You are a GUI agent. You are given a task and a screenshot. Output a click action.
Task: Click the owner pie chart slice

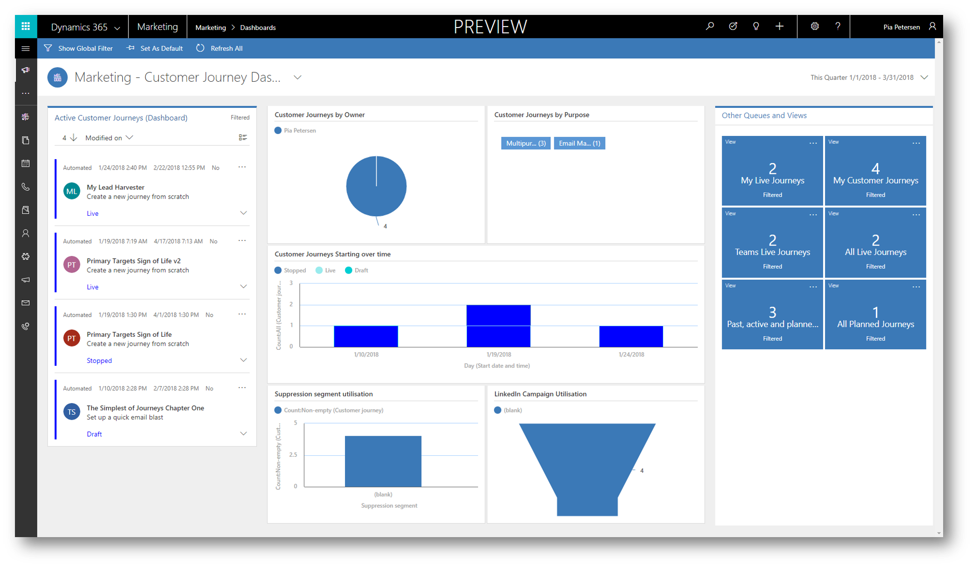pos(376,186)
